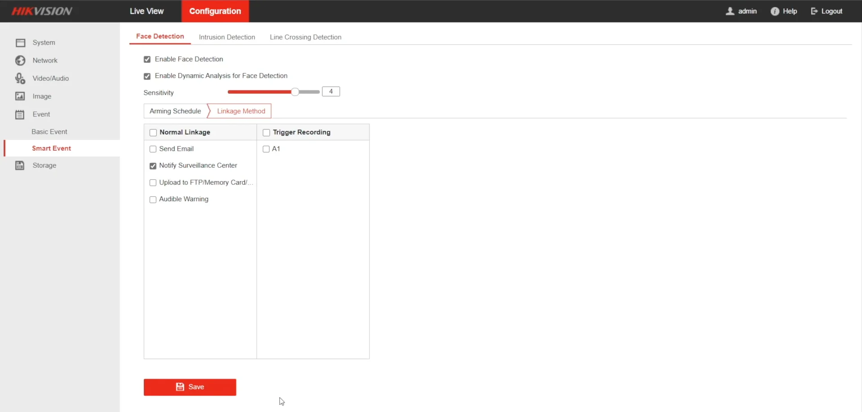
Task: Save the face detection settings
Action: click(190, 387)
